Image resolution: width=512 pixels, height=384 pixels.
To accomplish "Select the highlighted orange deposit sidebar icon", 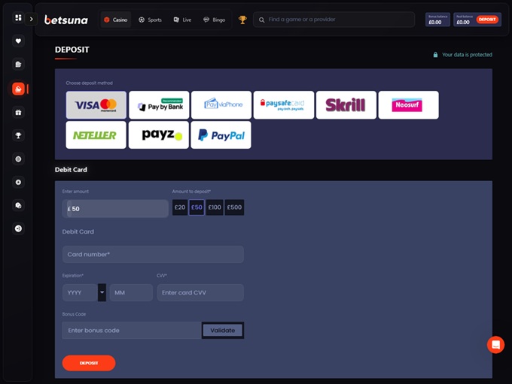I will (x=18, y=89).
